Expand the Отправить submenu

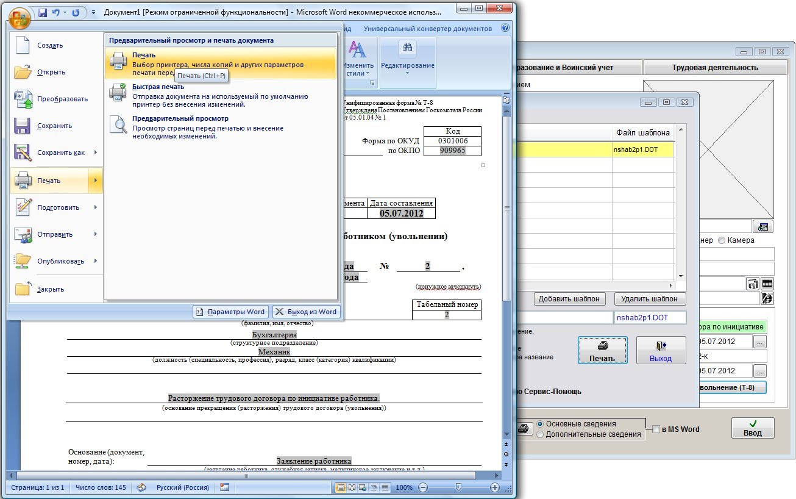click(96, 234)
